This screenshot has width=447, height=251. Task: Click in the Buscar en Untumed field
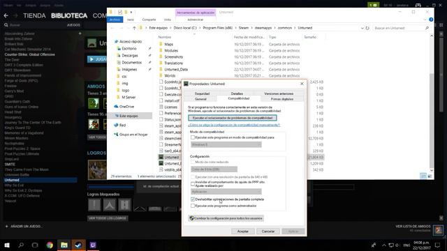399,28
